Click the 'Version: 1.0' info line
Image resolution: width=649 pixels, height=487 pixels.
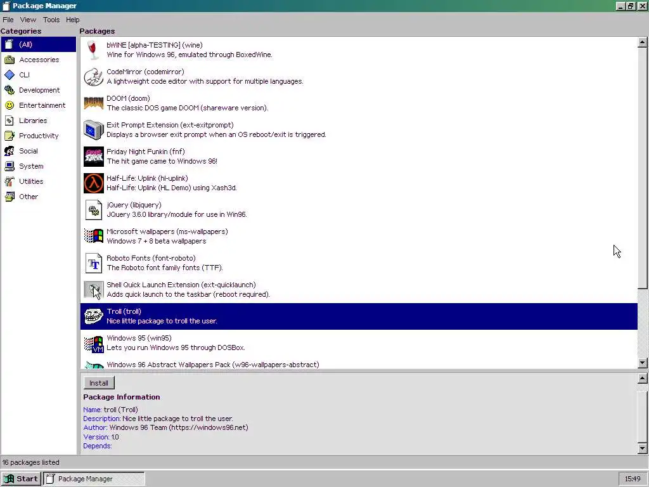pos(101,437)
